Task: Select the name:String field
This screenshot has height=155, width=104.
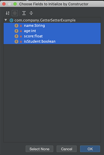Action: pyautogui.click(x=52, y=26)
